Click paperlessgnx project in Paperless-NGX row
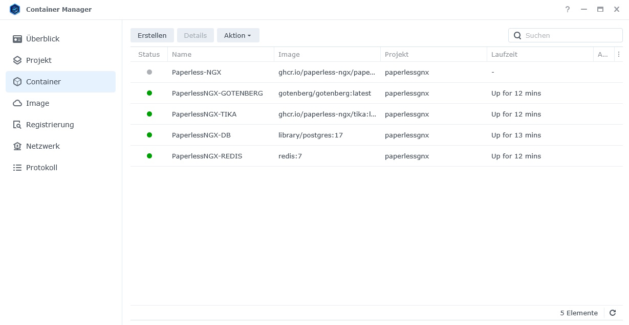 tap(407, 72)
